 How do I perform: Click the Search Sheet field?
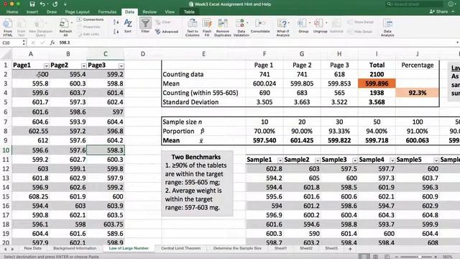point(414,4)
